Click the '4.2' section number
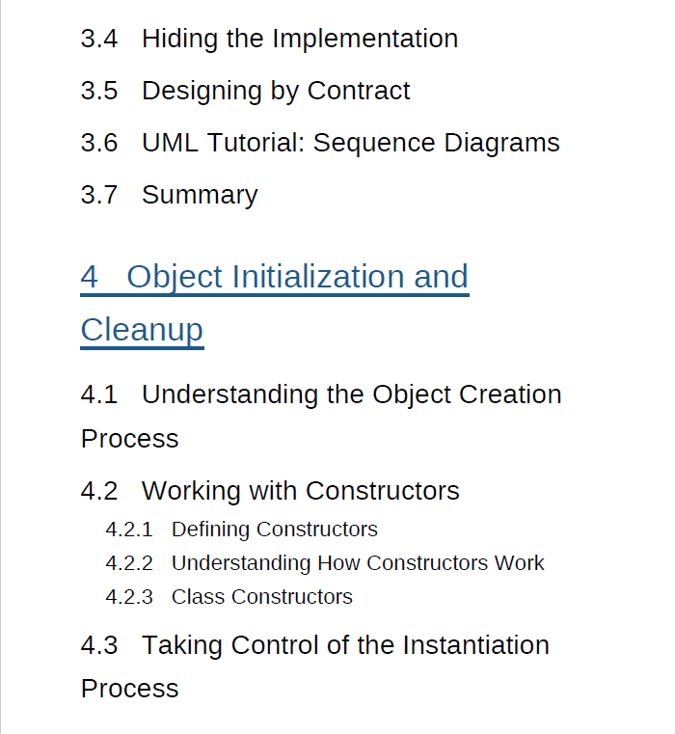The width and height of the screenshot is (675, 734). 99,491
